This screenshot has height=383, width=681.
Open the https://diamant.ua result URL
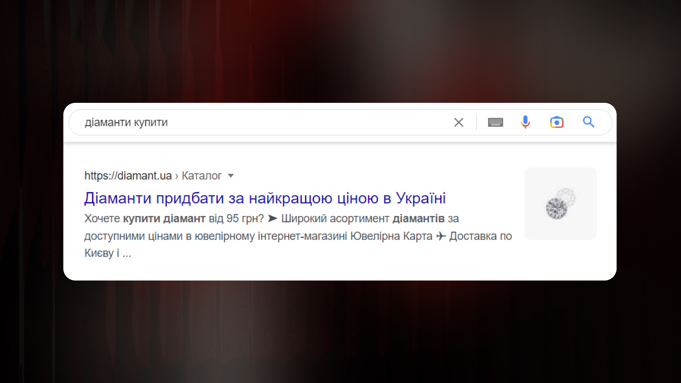point(128,176)
